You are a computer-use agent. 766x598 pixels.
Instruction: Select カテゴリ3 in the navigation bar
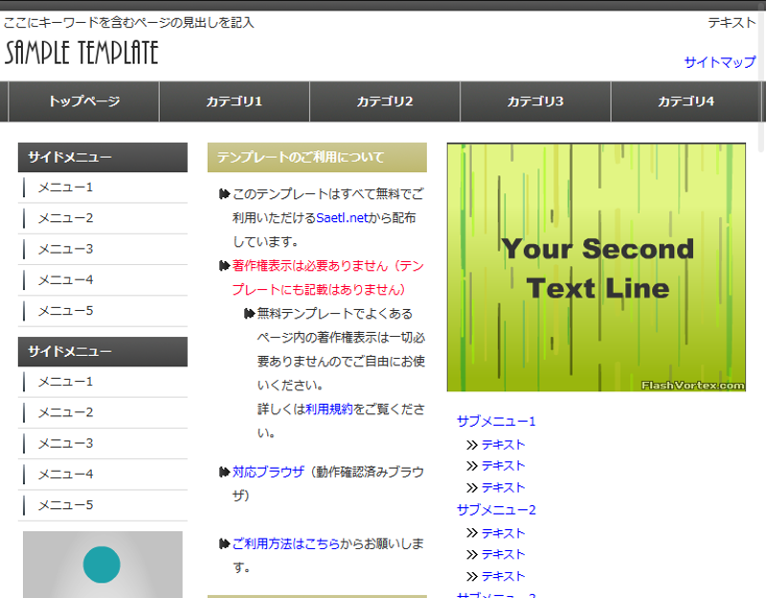(x=536, y=100)
